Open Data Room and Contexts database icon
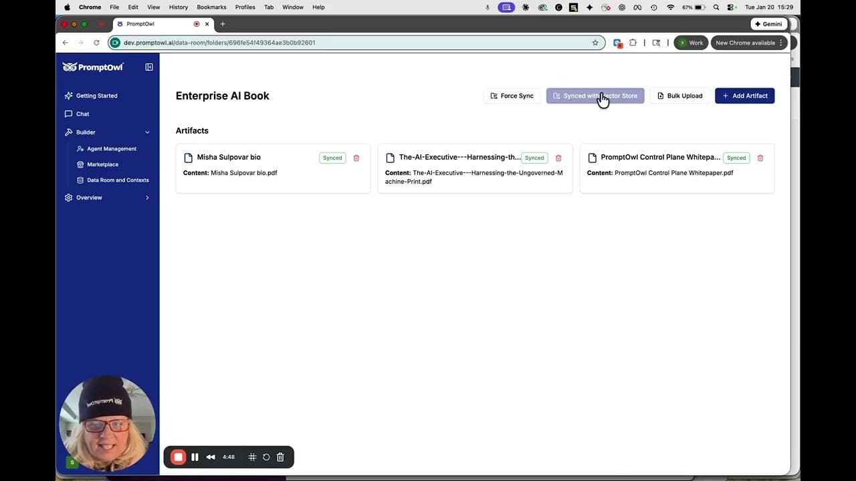856x481 pixels. (79, 180)
